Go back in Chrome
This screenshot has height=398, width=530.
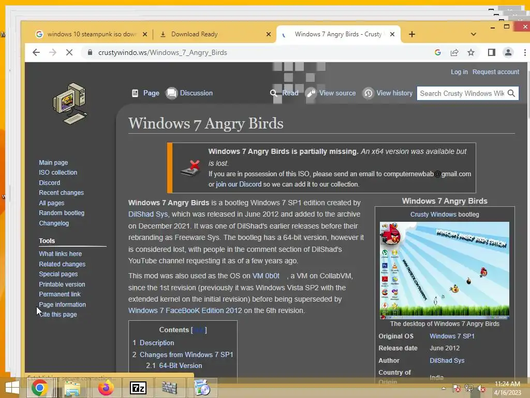[36, 52]
